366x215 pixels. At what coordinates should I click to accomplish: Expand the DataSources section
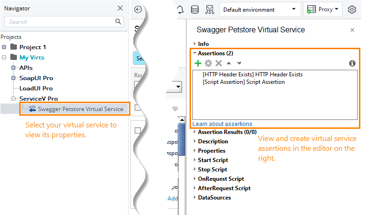[194, 197]
